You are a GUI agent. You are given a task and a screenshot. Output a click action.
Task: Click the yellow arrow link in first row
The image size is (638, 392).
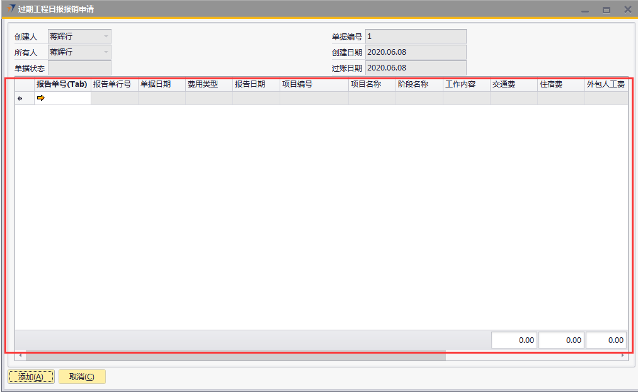coord(41,98)
